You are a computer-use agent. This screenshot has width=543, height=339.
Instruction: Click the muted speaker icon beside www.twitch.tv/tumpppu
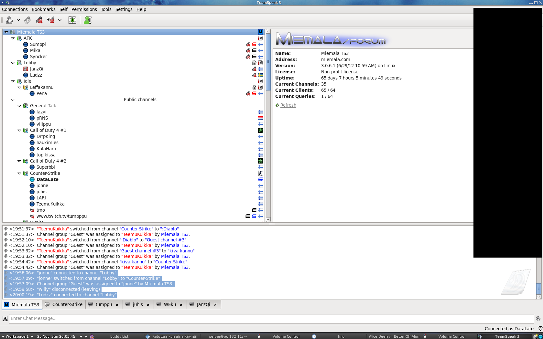pos(32,216)
